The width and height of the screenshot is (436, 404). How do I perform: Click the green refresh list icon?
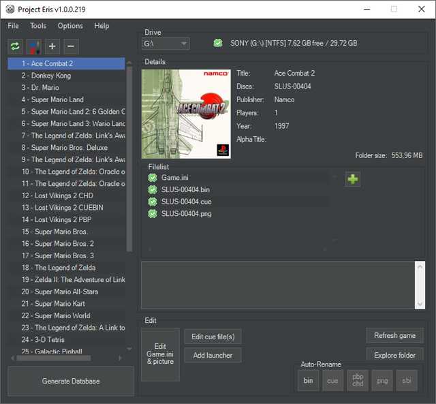pyautogui.click(x=15, y=46)
